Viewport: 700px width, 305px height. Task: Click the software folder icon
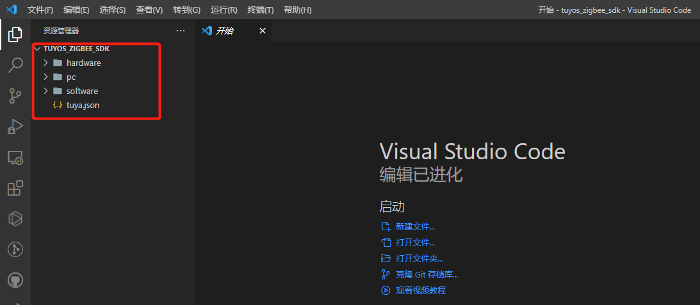pos(58,91)
